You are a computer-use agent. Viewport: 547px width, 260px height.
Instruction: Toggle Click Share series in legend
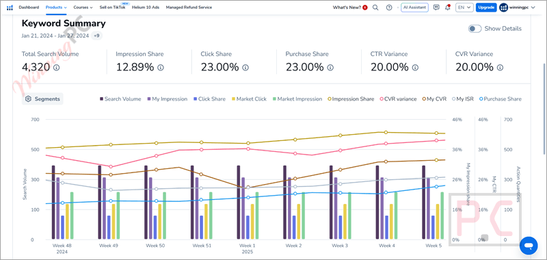(x=209, y=99)
